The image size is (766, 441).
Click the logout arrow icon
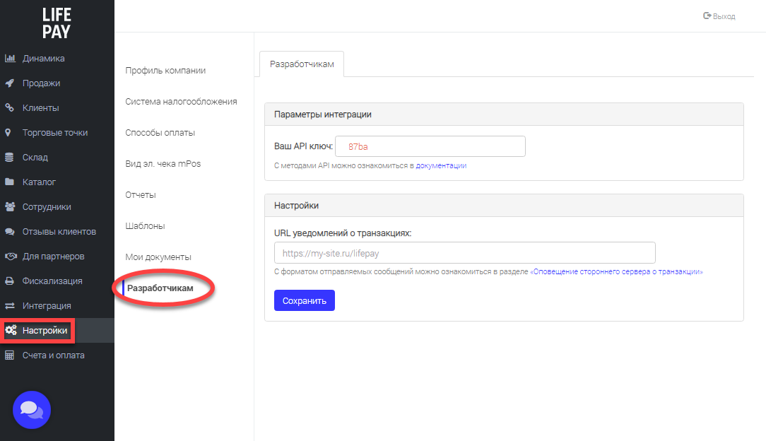click(707, 16)
